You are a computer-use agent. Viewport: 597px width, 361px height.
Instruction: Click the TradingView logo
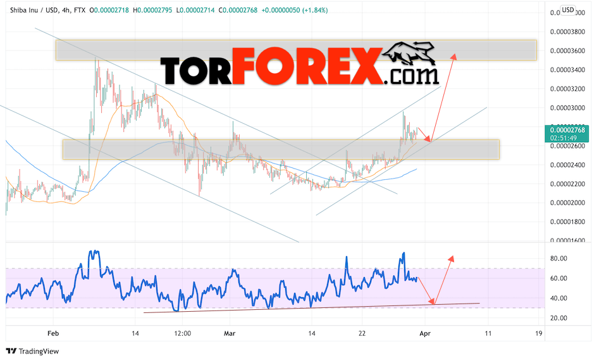pos(33,351)
